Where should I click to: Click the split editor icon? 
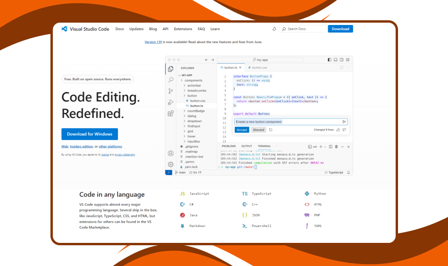click(x=341, y=67)
